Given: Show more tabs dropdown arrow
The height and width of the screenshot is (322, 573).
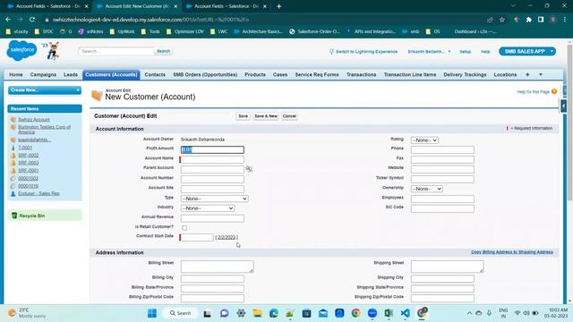Looking at the screenshot, I should click(541, 74).
